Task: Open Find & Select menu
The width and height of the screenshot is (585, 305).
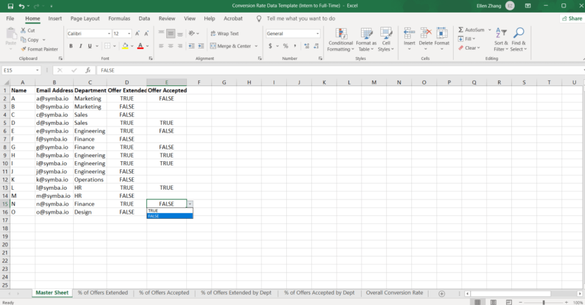Action: click(519, 39)
